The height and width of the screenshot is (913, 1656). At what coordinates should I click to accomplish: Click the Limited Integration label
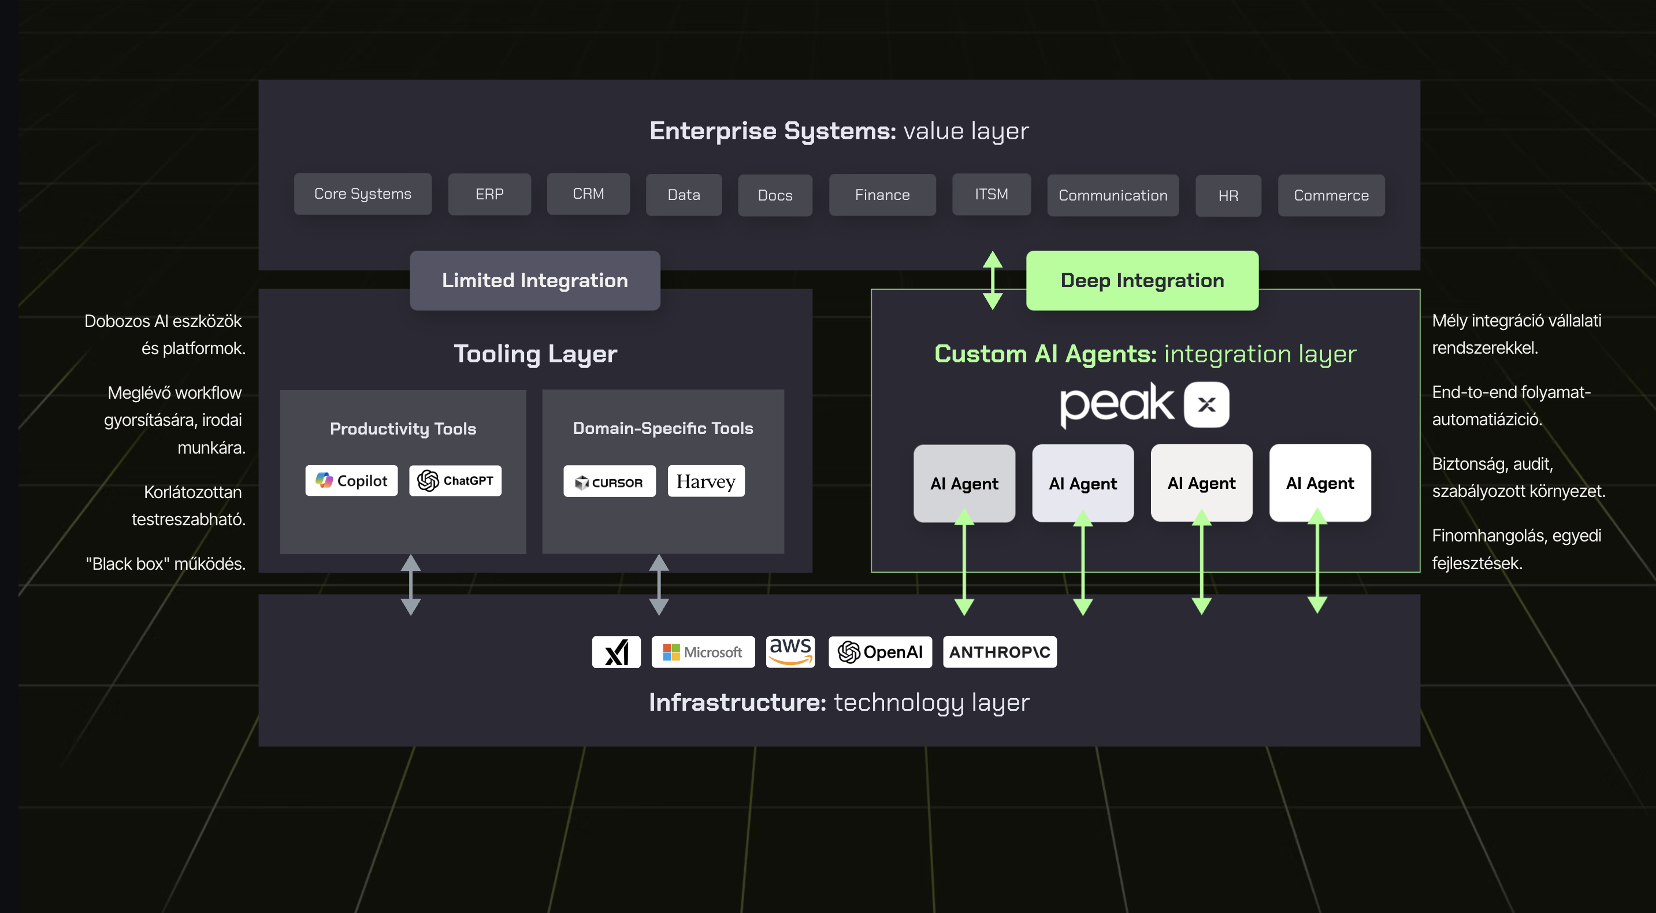(535, 280)
